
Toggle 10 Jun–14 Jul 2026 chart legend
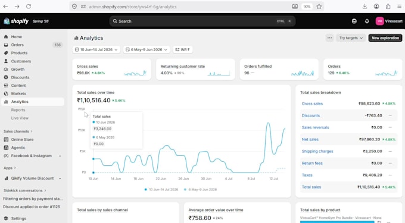coord(161,190)
